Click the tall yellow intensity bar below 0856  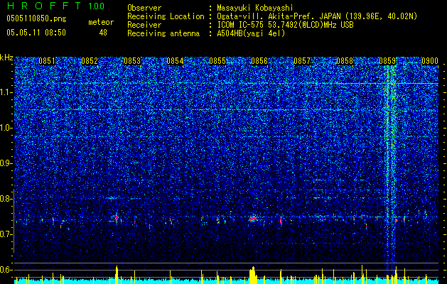point(252,275)
